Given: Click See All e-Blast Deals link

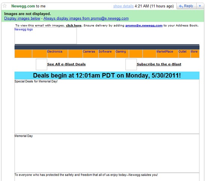Looking at the screenshot, I should point(66,64).
